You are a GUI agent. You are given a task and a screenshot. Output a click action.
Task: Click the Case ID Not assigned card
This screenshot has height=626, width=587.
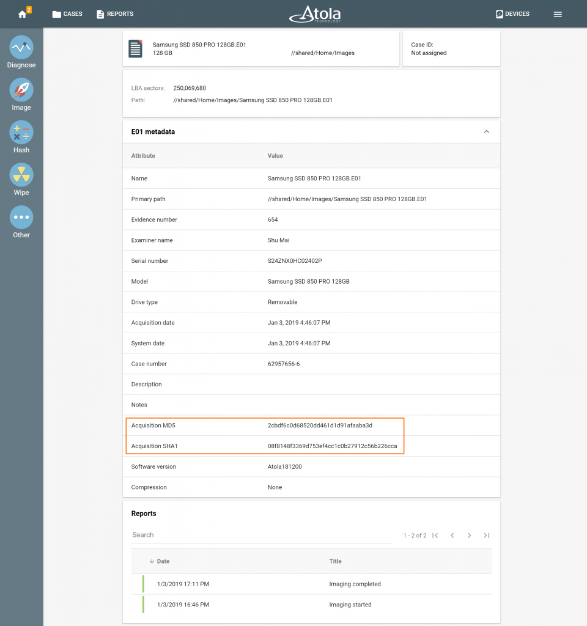[451, 49]
